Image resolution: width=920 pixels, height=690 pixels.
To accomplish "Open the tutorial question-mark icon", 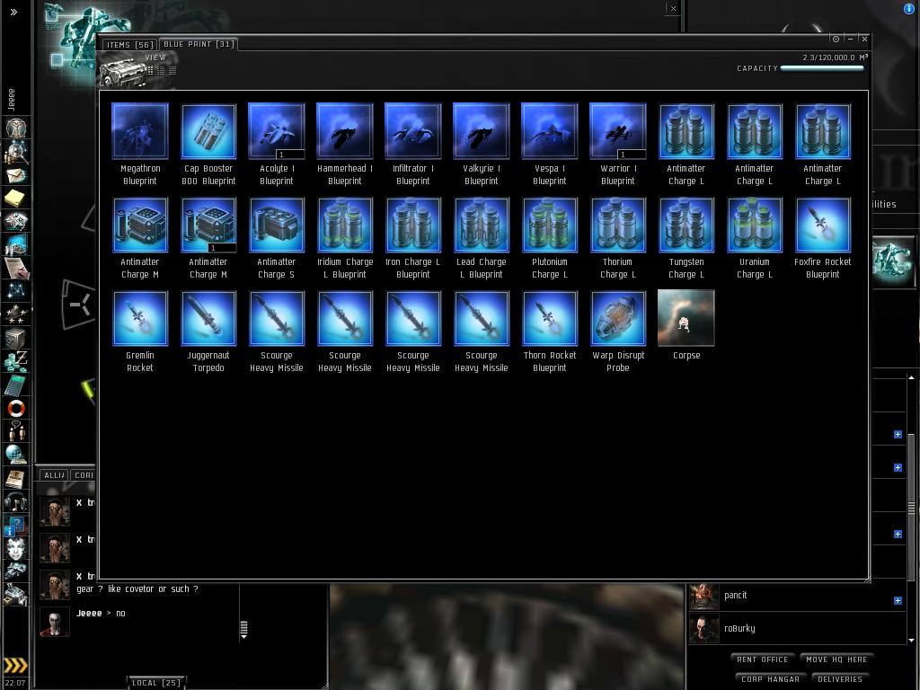I will (x=16, y=525).
